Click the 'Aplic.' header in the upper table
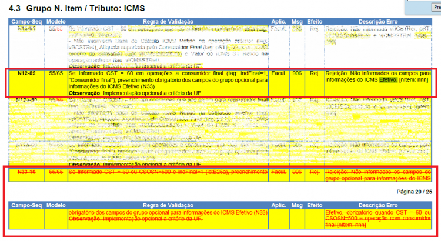Image resolution: width=441 pixels, height=241 pixels. pos(279,22)
